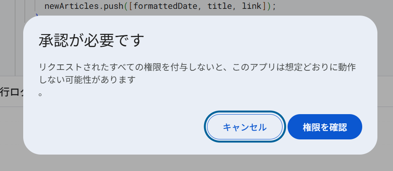The height and width of the screenshot is (171, 393).
Task: Click the lone 。 character in the dialog
Action: tap(40, 93)
